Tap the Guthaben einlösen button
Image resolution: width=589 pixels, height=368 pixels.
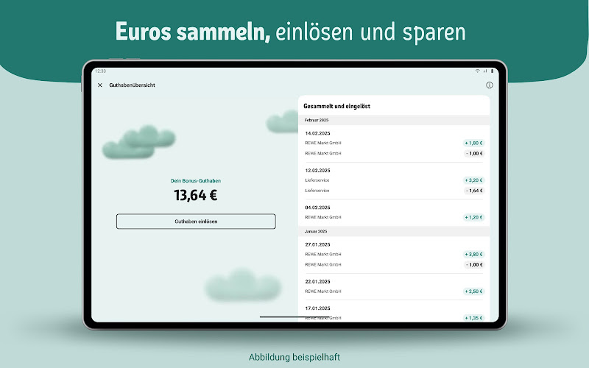[x=196, y=222]
